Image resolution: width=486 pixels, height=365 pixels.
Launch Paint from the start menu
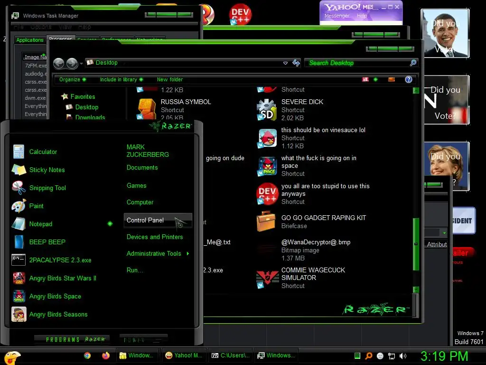[36, 206]
